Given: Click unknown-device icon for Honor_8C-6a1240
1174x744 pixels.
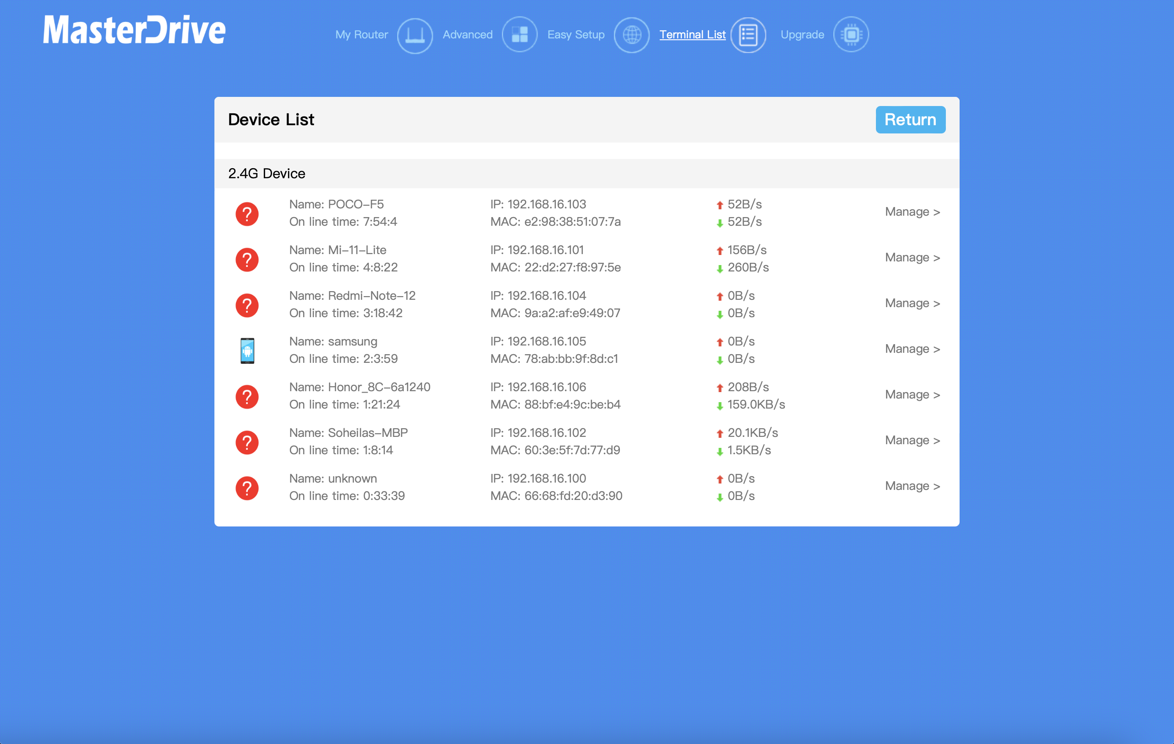Looking at the screenshot, I should [x=247, y=397].
